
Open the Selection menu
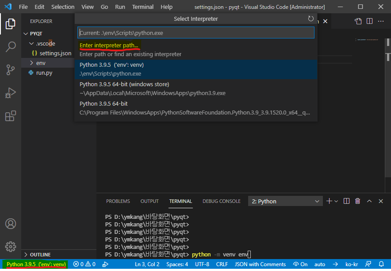(63, 7)
